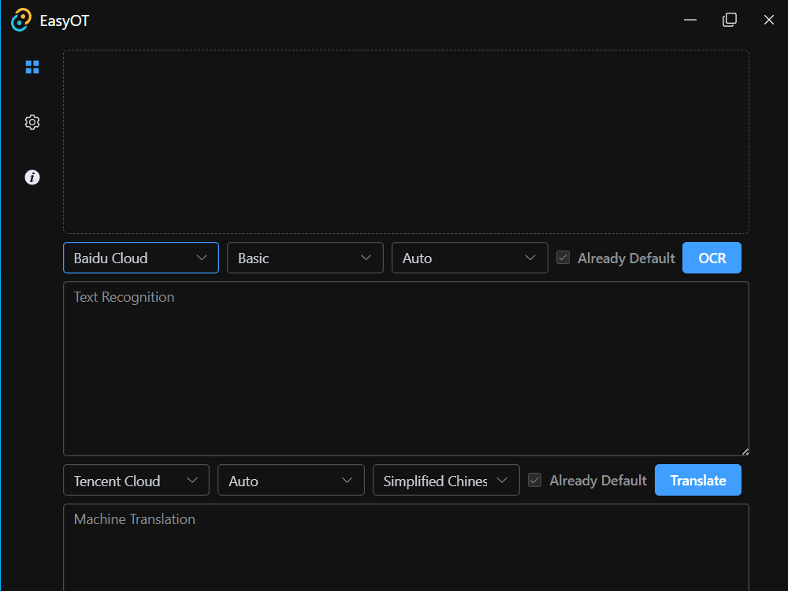Screen dimensions: 788x591
Task: Maximize the EasyOT window
Action: tap(730, 20)
